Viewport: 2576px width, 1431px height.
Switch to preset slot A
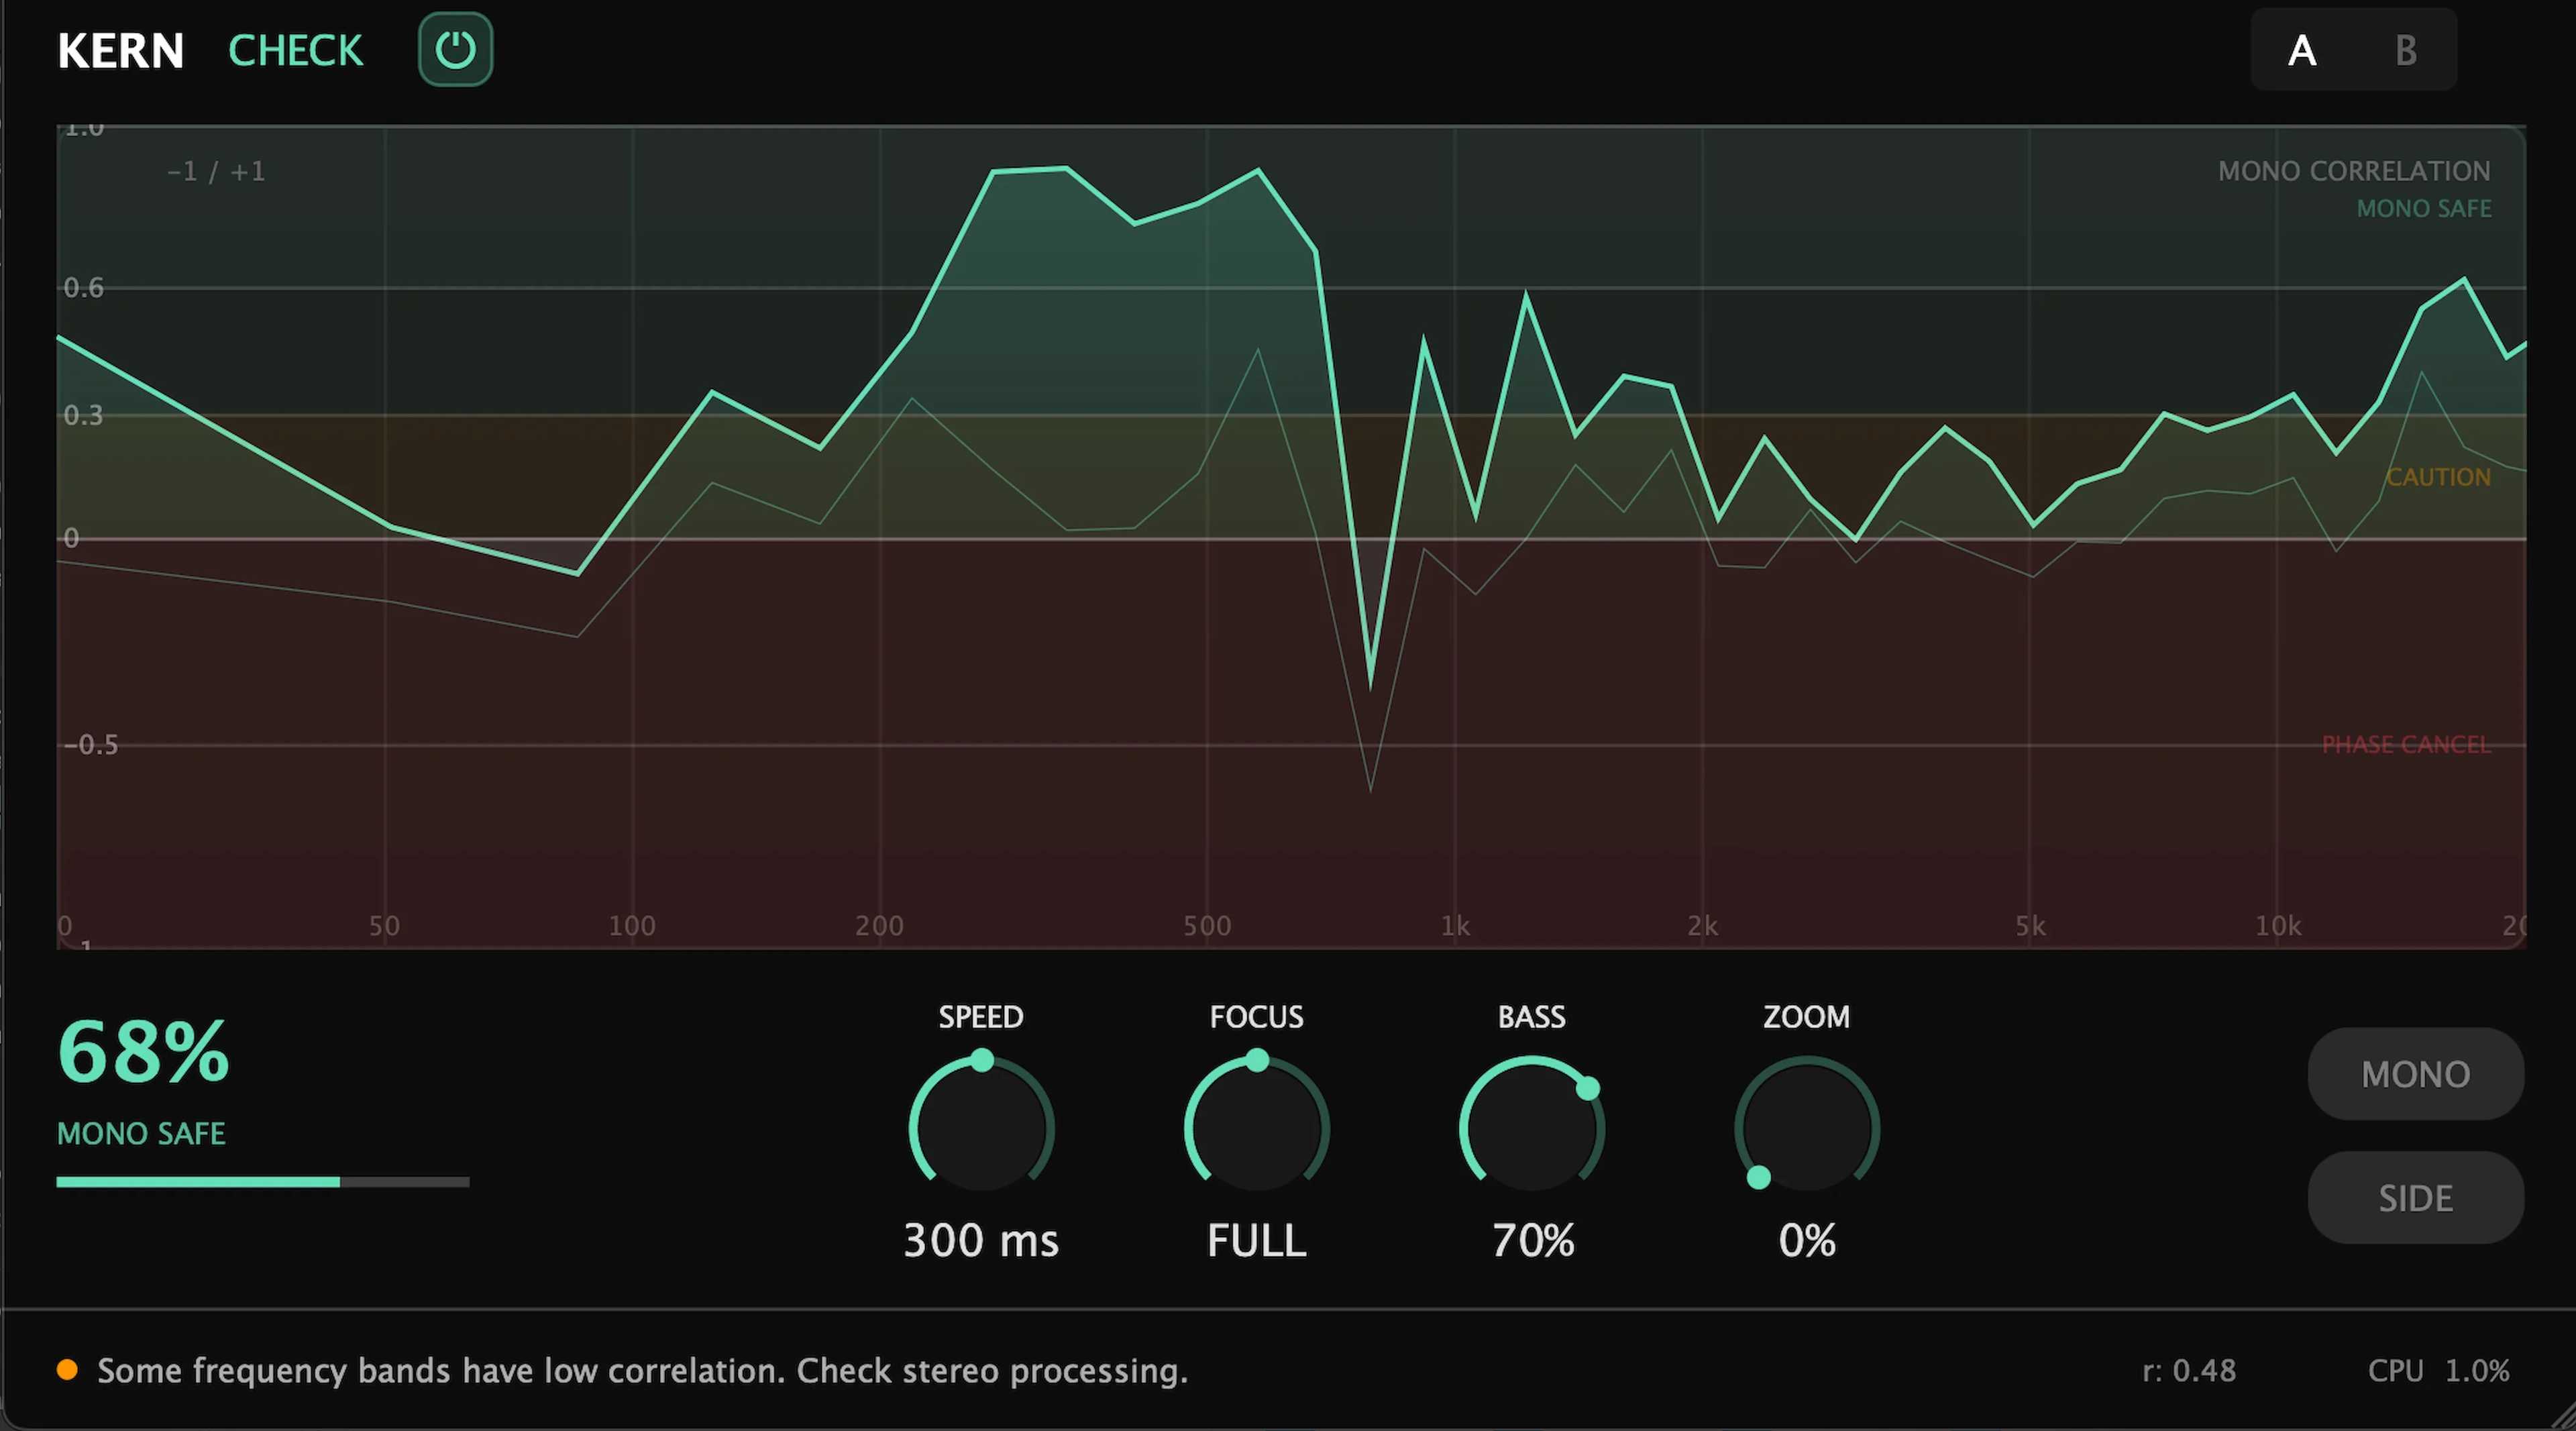point(2302,50)
